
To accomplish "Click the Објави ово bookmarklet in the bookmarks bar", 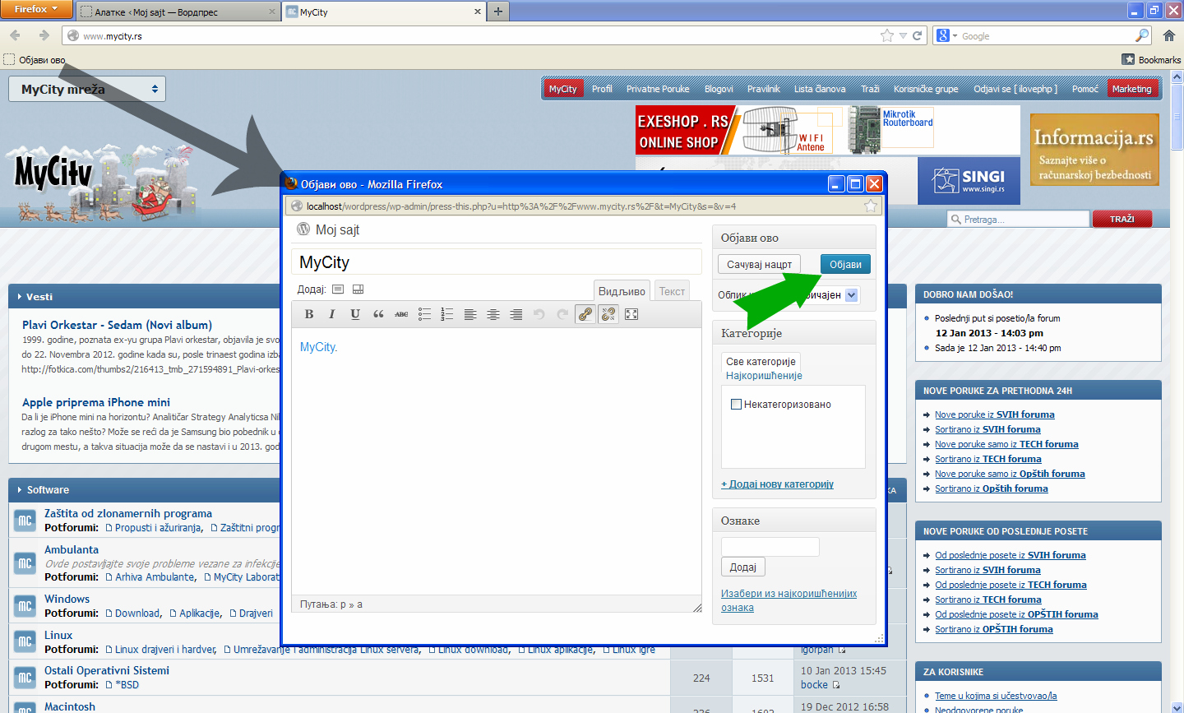I will point(35,60).
